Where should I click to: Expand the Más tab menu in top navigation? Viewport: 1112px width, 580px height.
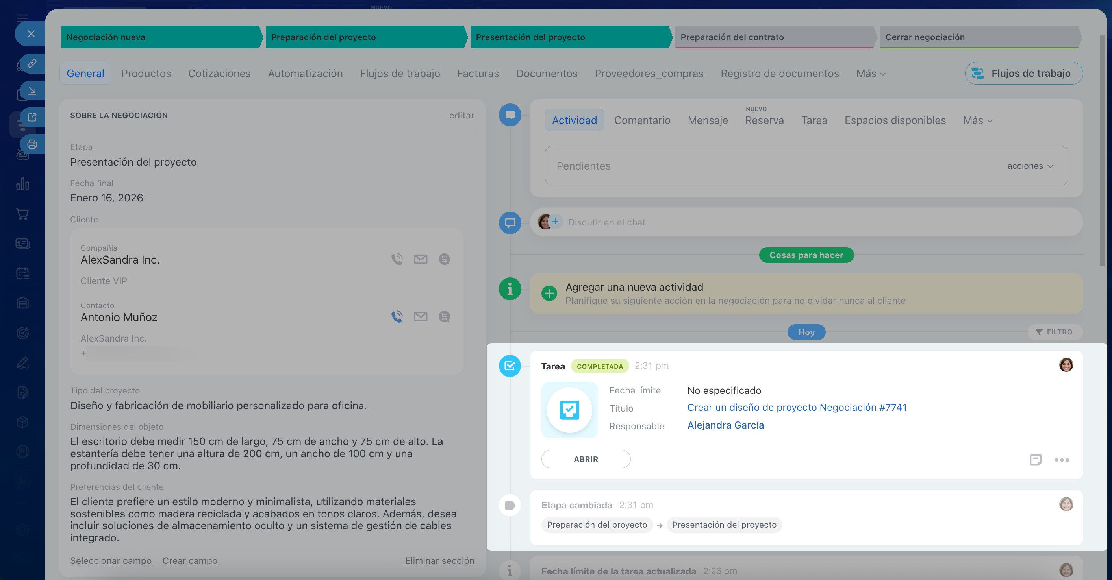[870, 74]
